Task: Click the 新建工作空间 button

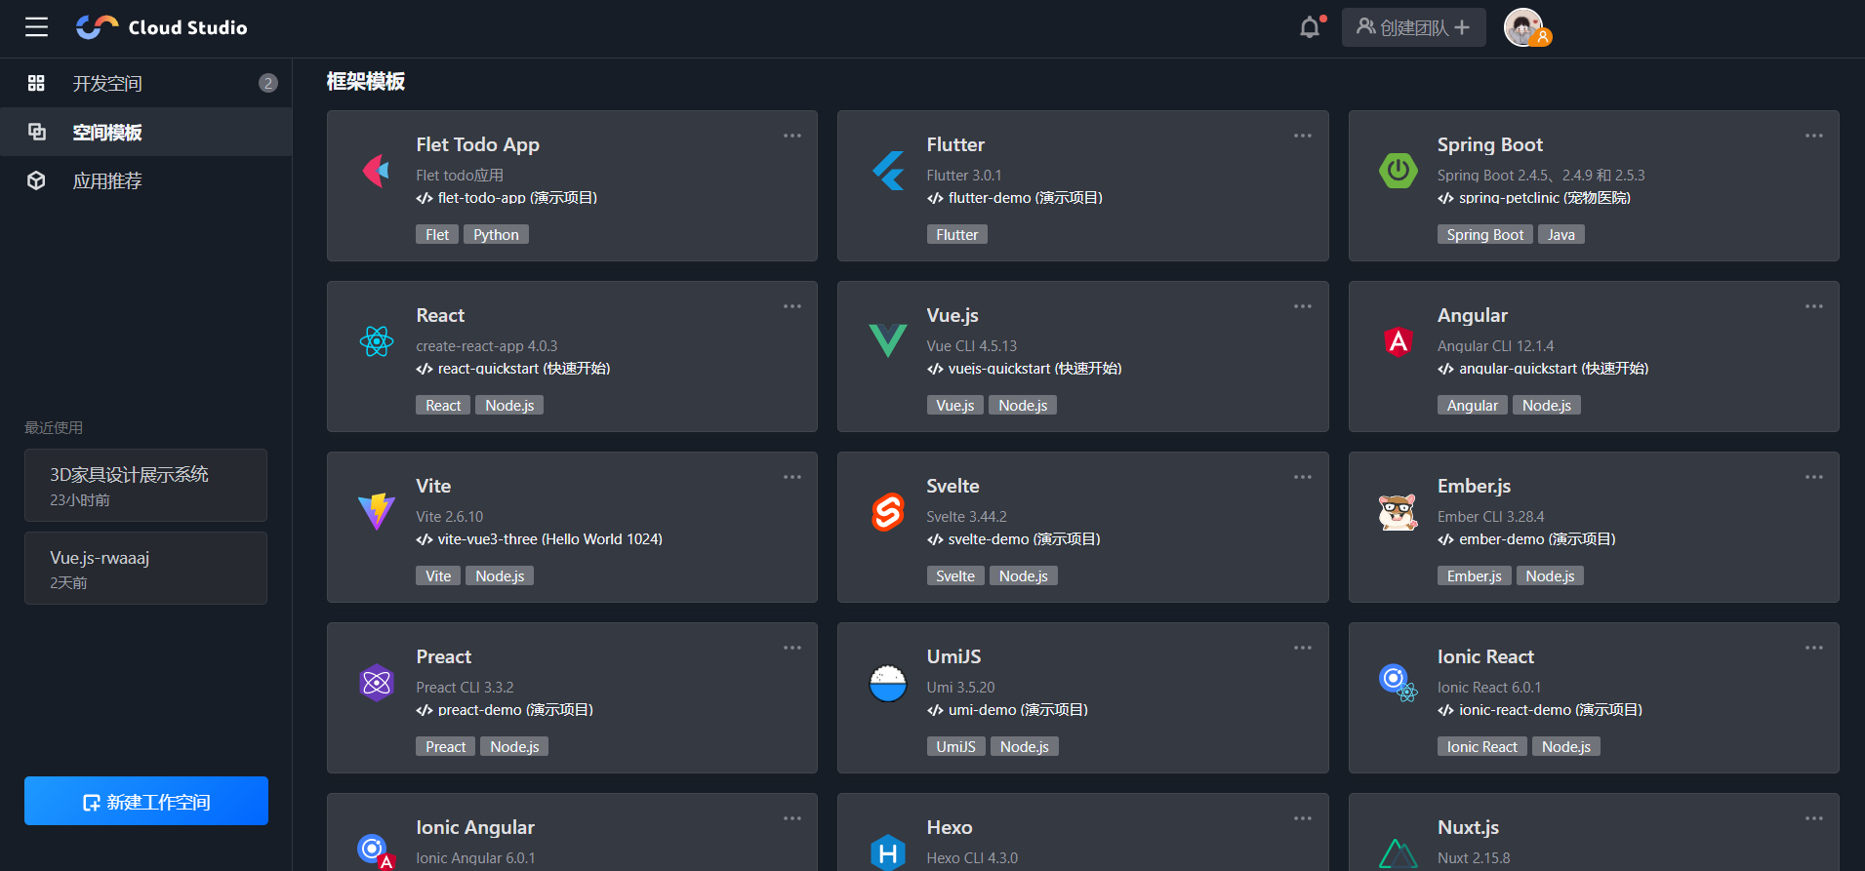Action: coord(146,802)
